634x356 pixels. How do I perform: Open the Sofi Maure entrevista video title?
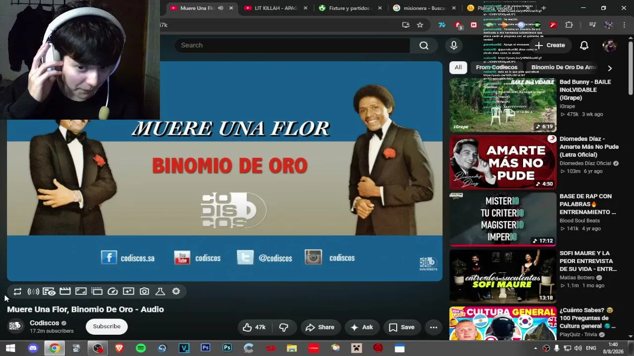pos(588,261)
